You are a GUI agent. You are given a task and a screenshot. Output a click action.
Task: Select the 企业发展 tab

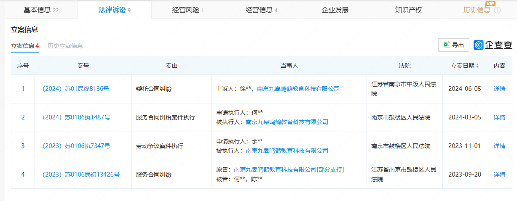(335, 10)
